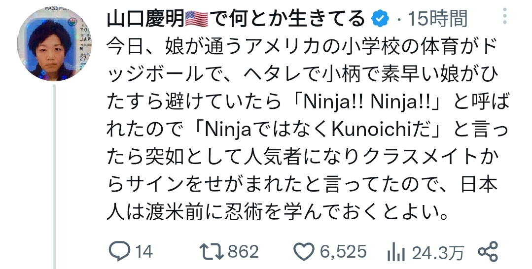Open the reply speech bubble icon
Viewport: 532px width, 269px height.
click(x=119, y=252)
